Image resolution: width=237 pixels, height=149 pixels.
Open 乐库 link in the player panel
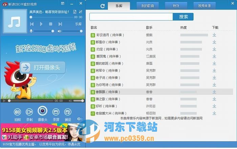coord(79,24)
